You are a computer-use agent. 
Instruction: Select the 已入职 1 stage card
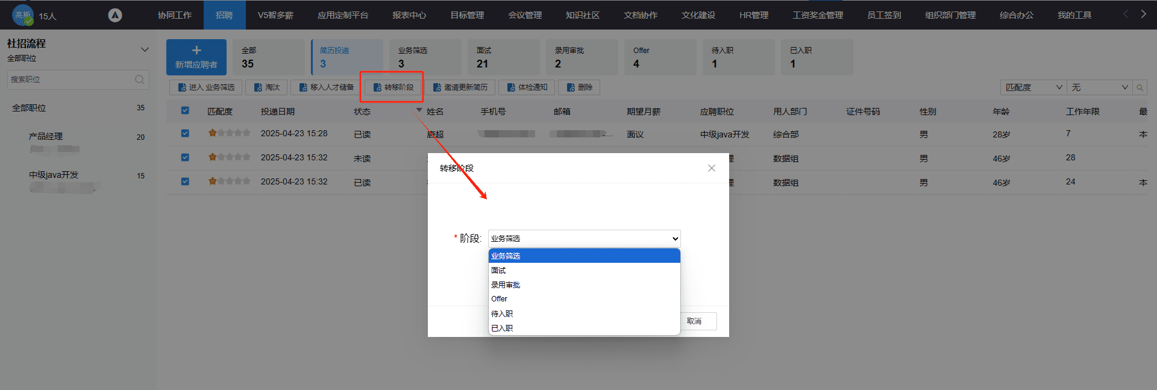click(x=817, y=57)
